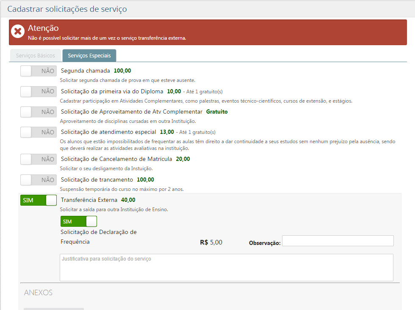Click the Segunda chamada service title
Screen dimensions: 415x310
(85, 71)
